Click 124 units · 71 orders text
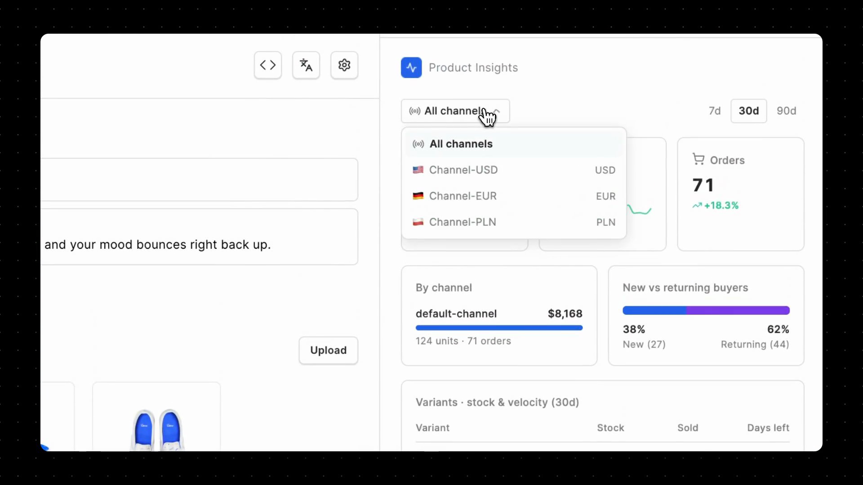863x485 pixels. click(x=463, y=341)
